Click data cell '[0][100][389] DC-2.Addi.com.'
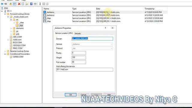 pos(108,18)
